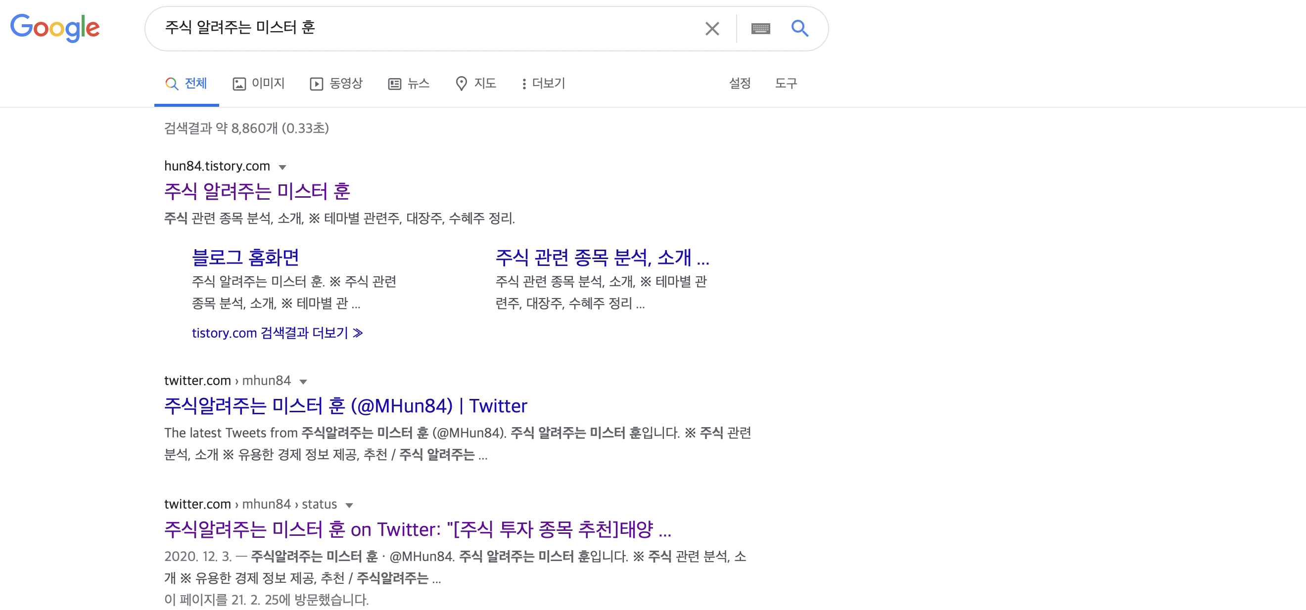This screenshot has width=1306, height=610.
Task: Click the hun84.tistory.com URL text
Action: click(x=217, y=166)
